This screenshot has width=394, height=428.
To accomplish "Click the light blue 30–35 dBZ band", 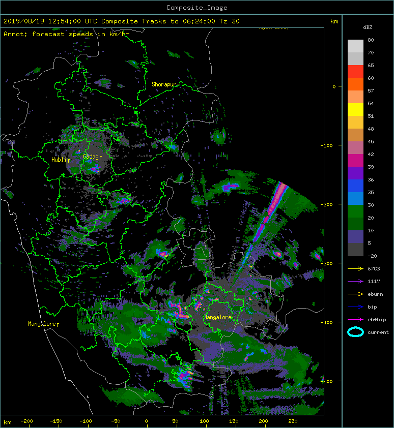I will [x=355, y=199].
